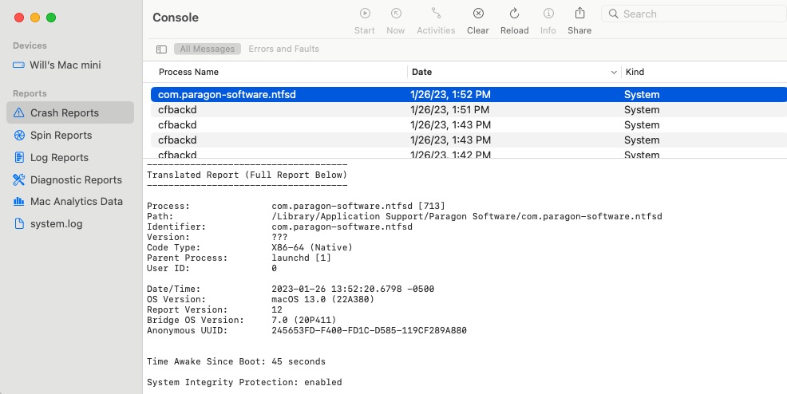Sort by the Process Name column header
The height and width of the screenshot is (394, 787).
[x=188, y=73]
